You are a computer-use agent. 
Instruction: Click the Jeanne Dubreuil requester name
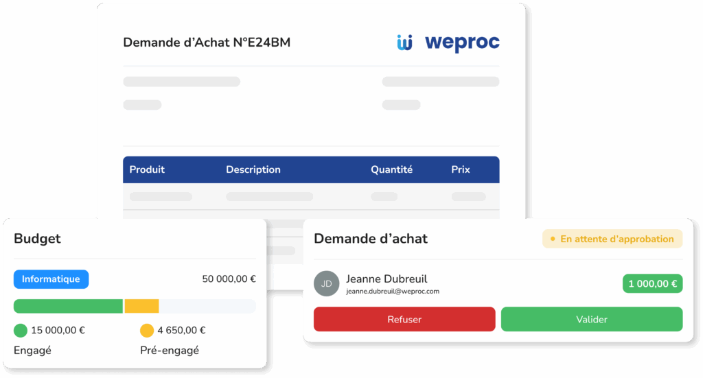(x=387, y=279)
